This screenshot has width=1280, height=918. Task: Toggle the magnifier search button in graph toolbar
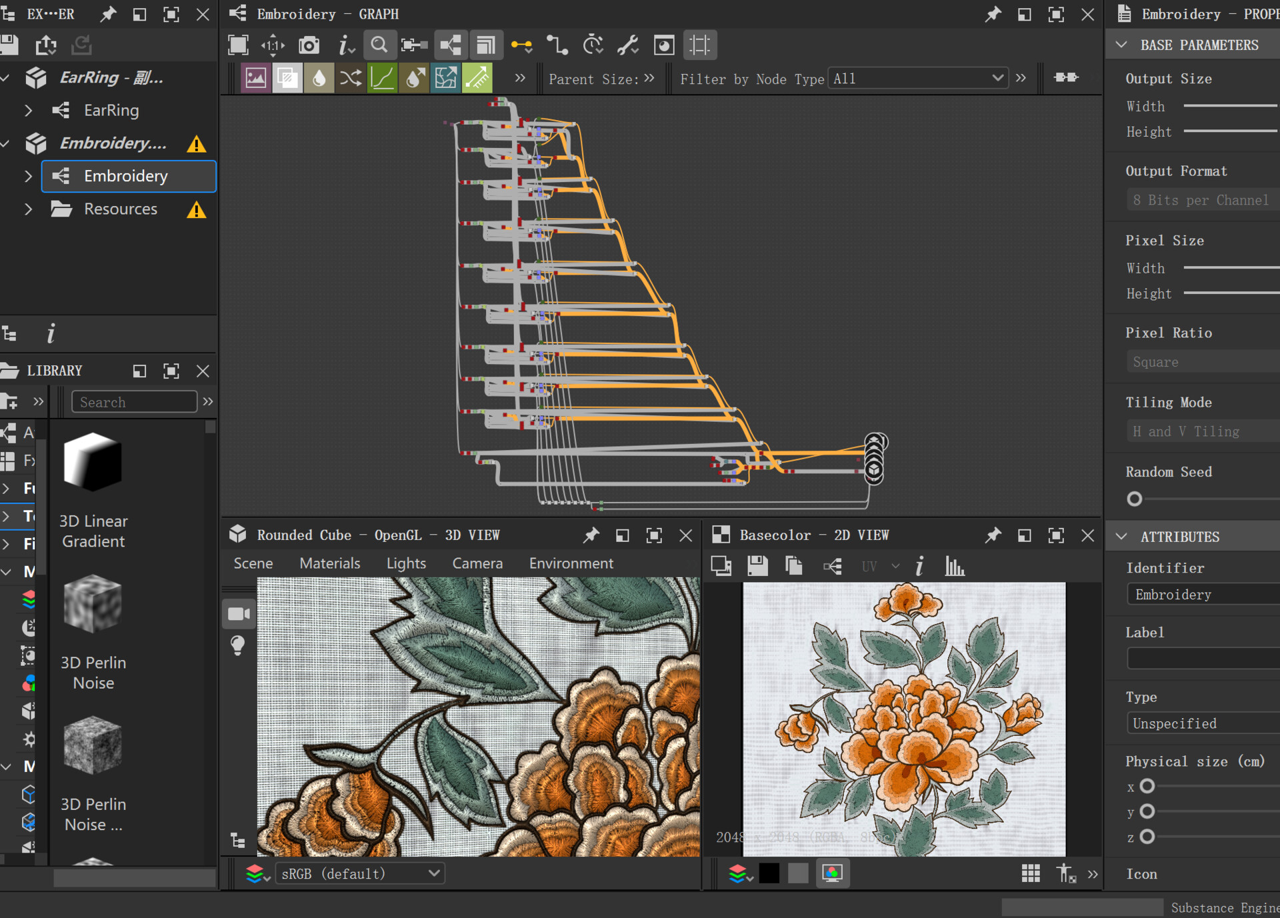point(379,45)
